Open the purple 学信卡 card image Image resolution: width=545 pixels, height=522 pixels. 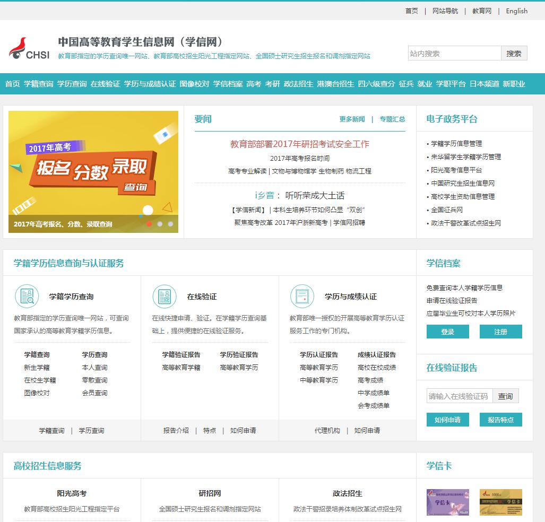(448, 502)
